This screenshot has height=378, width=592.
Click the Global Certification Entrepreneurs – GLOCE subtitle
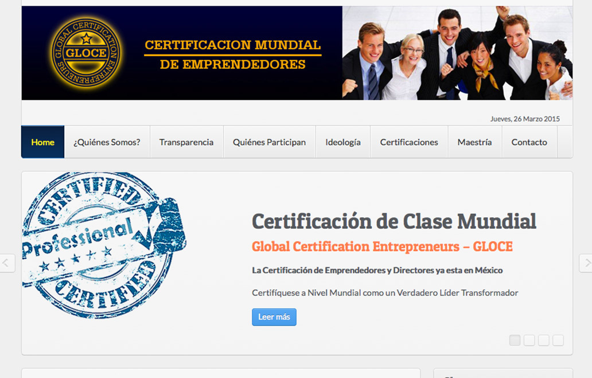(382, 247)
